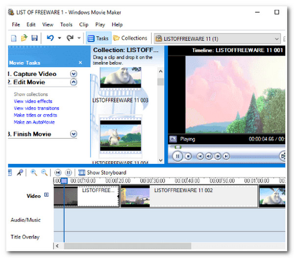Open the Help menu
294x258 pixels.
(x=117, y=25)
